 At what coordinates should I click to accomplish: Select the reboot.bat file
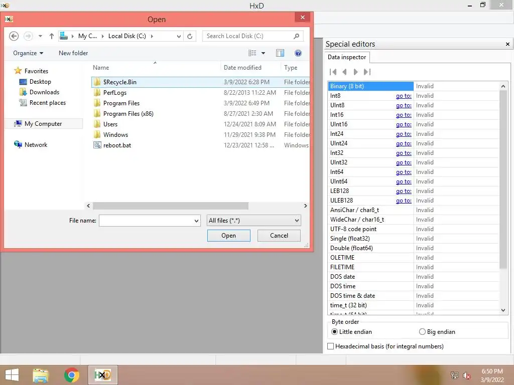tap(117, 145)
